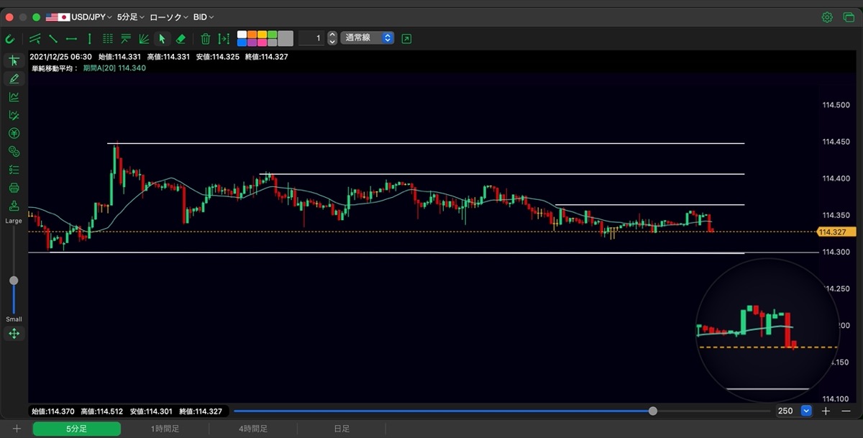The height and width of the screenshot is (438, 863).
Task: Open the 250 bar count dropdown
Action: pyautogui.click(x=794, y=411)
